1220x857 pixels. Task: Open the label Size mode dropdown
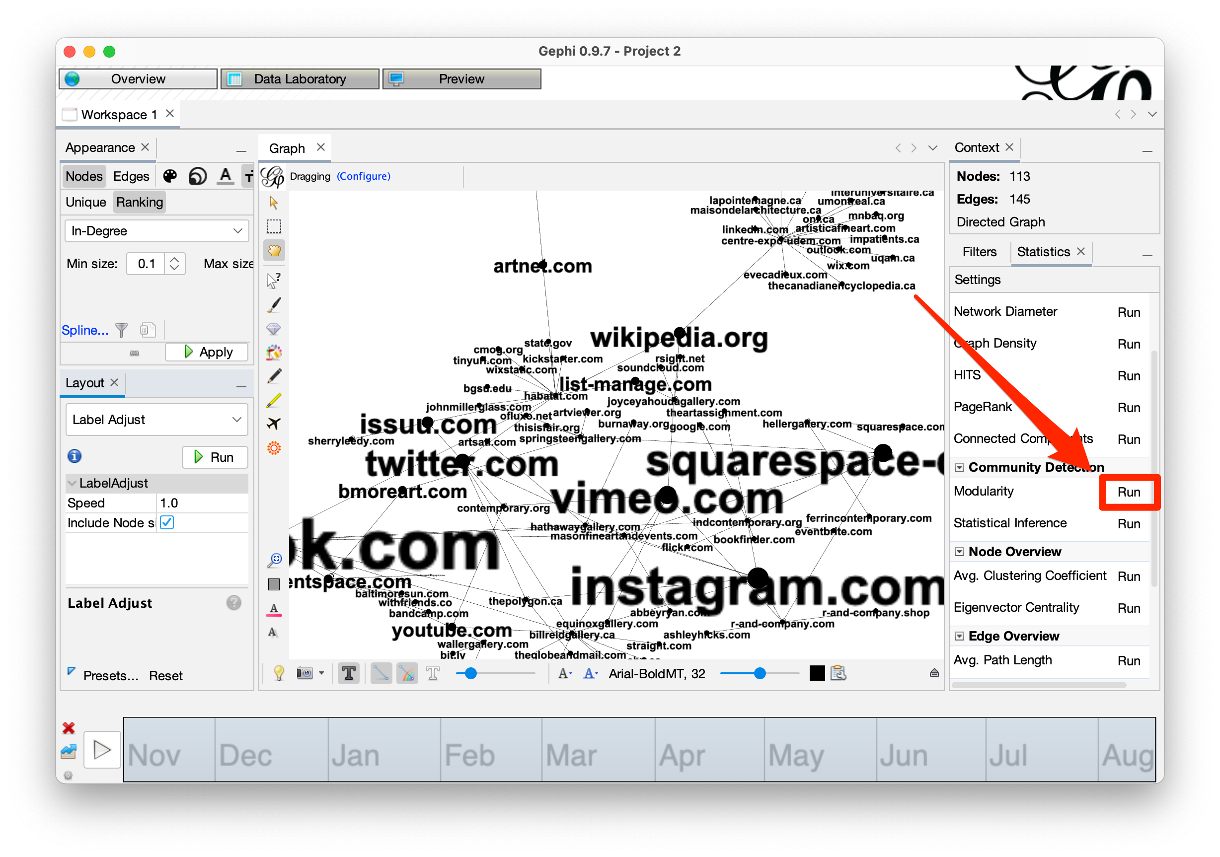click(565, 674)
